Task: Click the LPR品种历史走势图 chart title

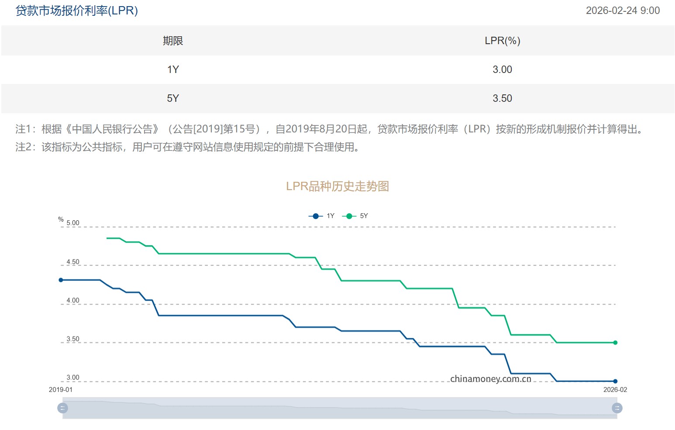Action: [337, 186]
